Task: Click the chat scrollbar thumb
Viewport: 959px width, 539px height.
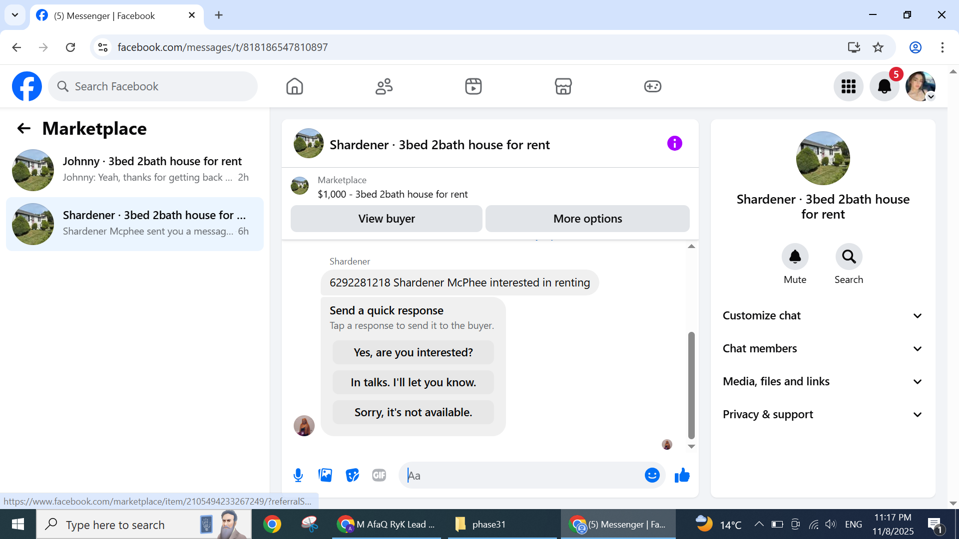Action: (x=691, y=384)
